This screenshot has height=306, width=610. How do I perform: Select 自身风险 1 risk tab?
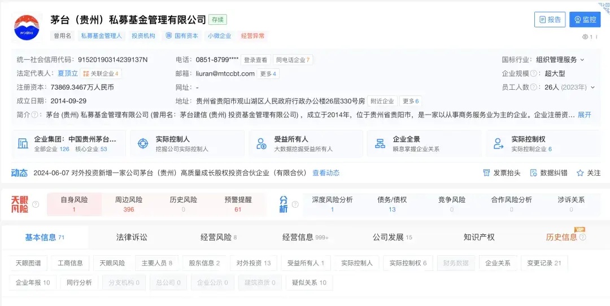tap(75, 204)
